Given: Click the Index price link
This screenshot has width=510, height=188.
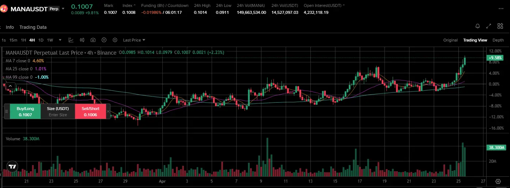Looking at the screenshot, I should point(129,5).
